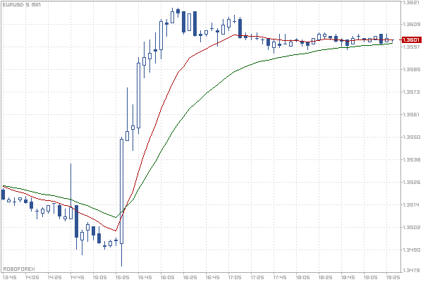423x282 pixels.
Task: Click the tall 15:25 breakout candle body
Action: 122,191
